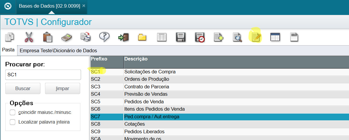Screen dimensions: 349x140
Task: Select the SC2 prefix cell
Action: (x=107, y=79)
